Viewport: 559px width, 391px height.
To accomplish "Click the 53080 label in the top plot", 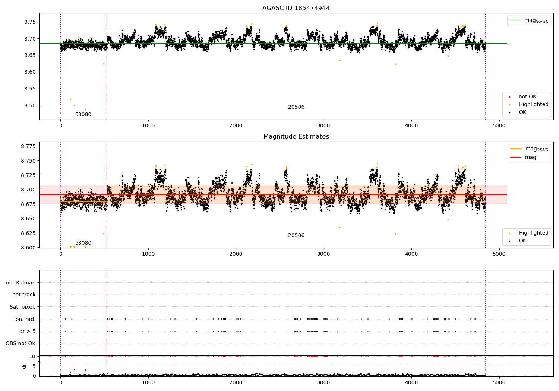I will point(83,115).
